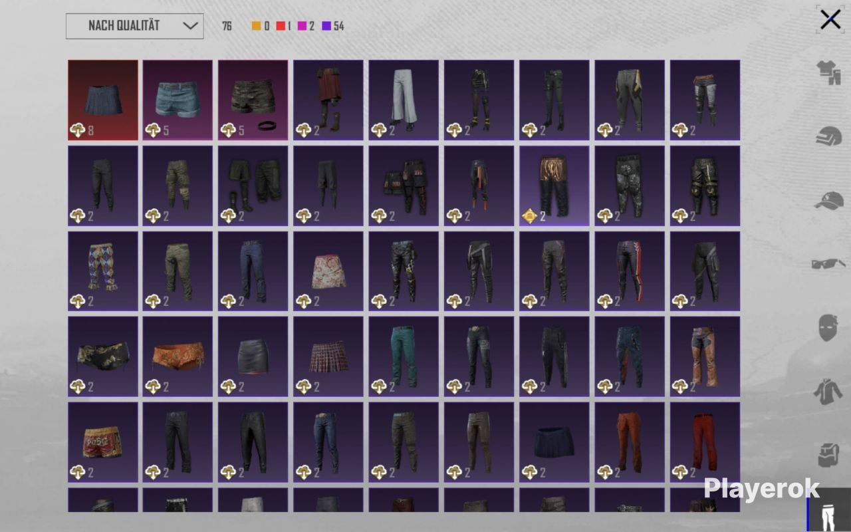
Task: Choose the plaid pleated skirt
Action: coord(328,357)
